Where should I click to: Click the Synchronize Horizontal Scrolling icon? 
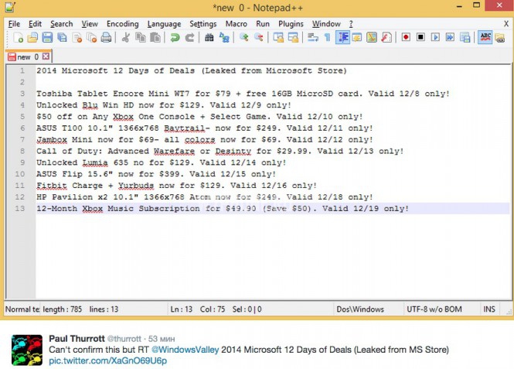pyautogui.click(x=293, y=38)
